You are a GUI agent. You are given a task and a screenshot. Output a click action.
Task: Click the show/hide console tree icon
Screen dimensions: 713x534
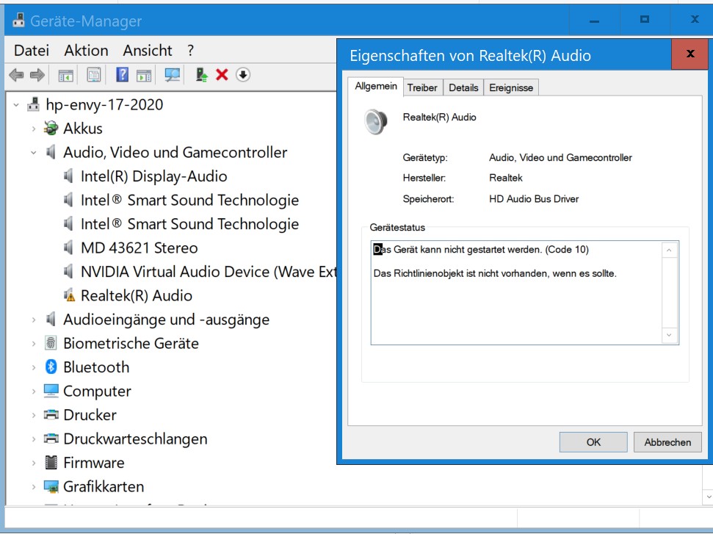tap(66, 75)
